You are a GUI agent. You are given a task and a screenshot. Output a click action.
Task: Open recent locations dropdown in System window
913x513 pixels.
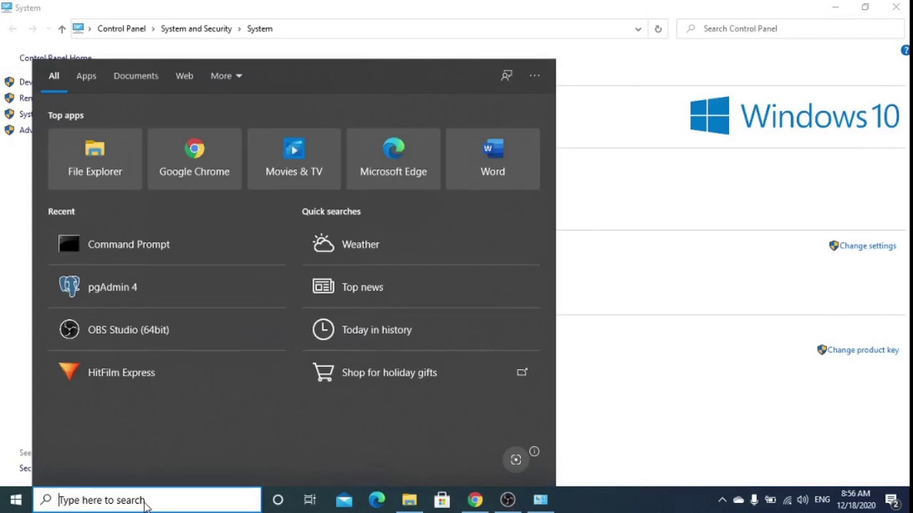pyautogui.click(x=48, y=29)
